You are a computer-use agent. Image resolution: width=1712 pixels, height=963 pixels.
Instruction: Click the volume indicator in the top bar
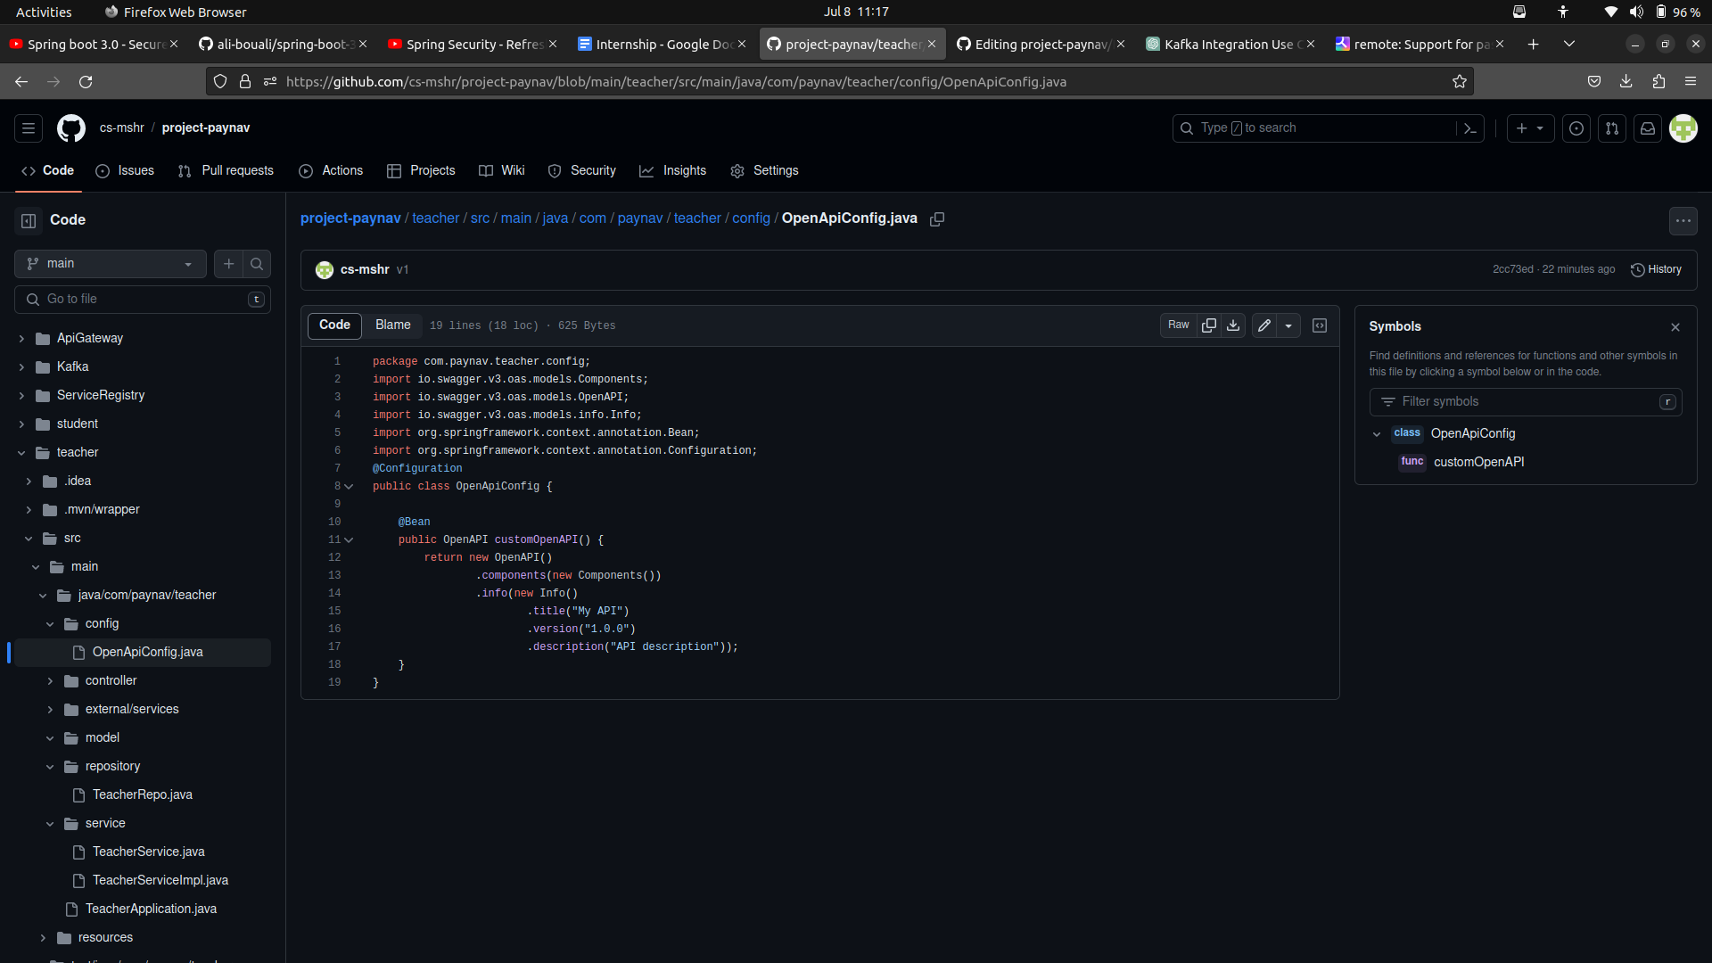tap(1636, 12)
